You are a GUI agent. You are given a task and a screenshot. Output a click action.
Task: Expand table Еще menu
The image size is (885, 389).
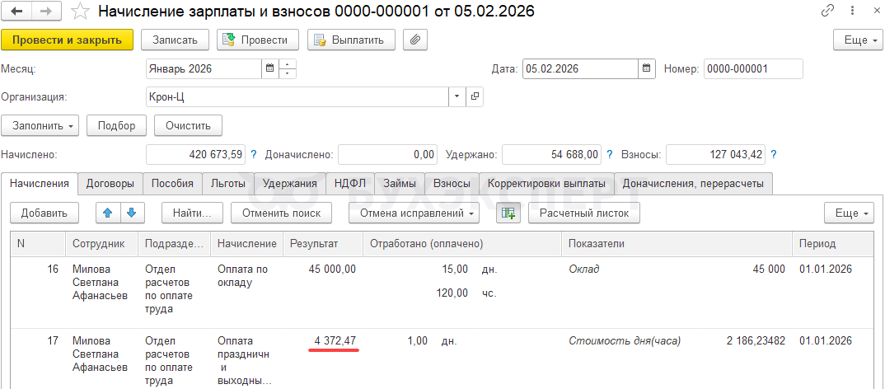849,213
